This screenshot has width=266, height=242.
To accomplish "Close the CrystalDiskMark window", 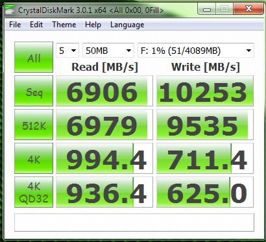I will (x=248, y=9).
